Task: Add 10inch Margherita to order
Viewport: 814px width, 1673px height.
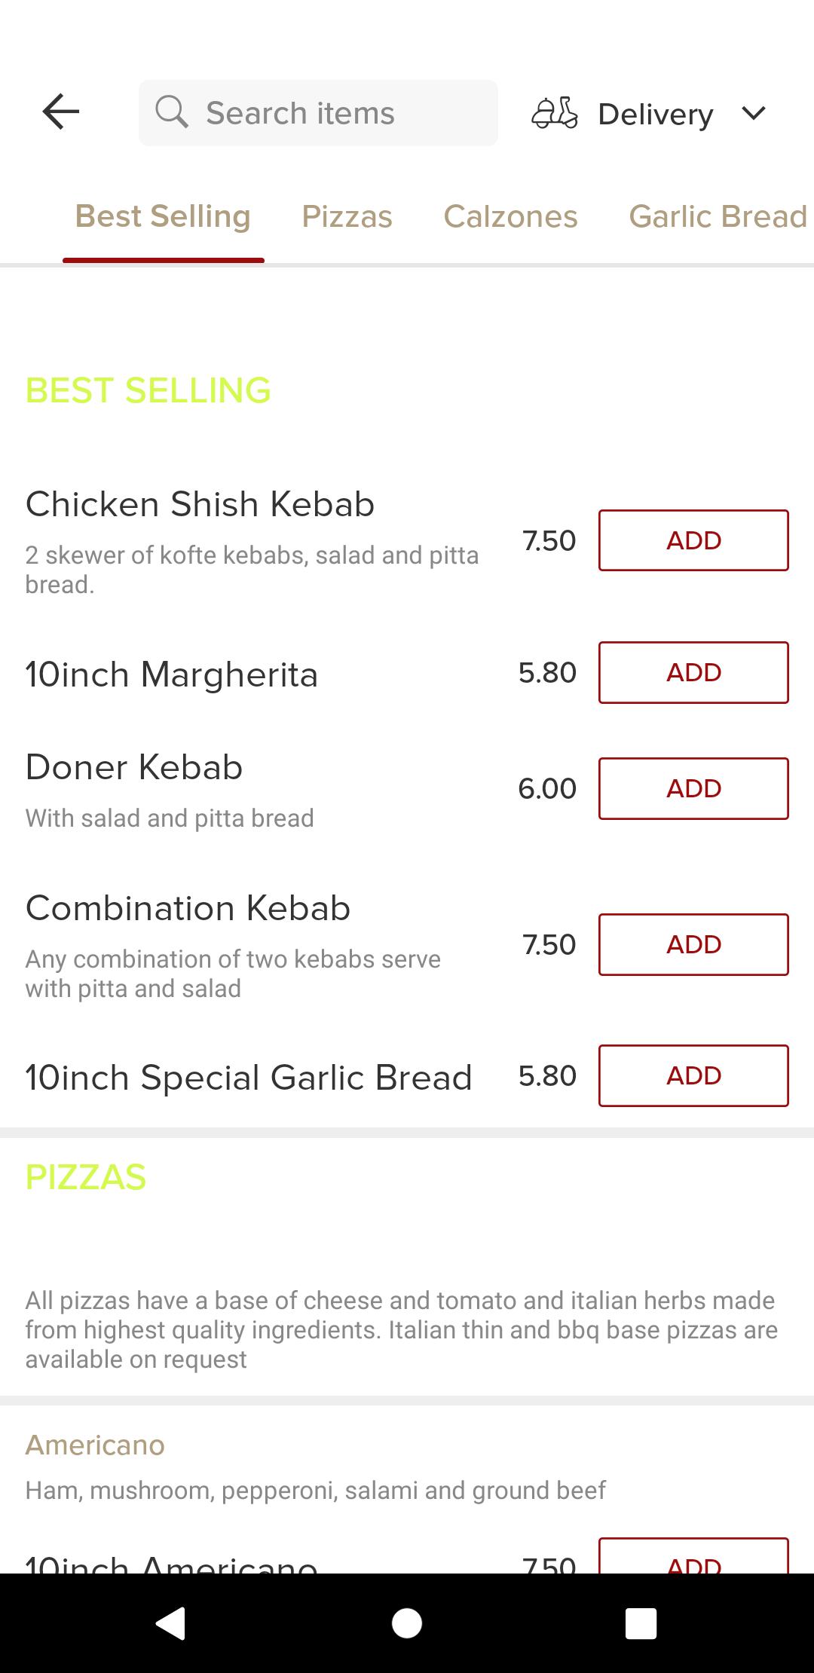Action: tap(693, 672)
